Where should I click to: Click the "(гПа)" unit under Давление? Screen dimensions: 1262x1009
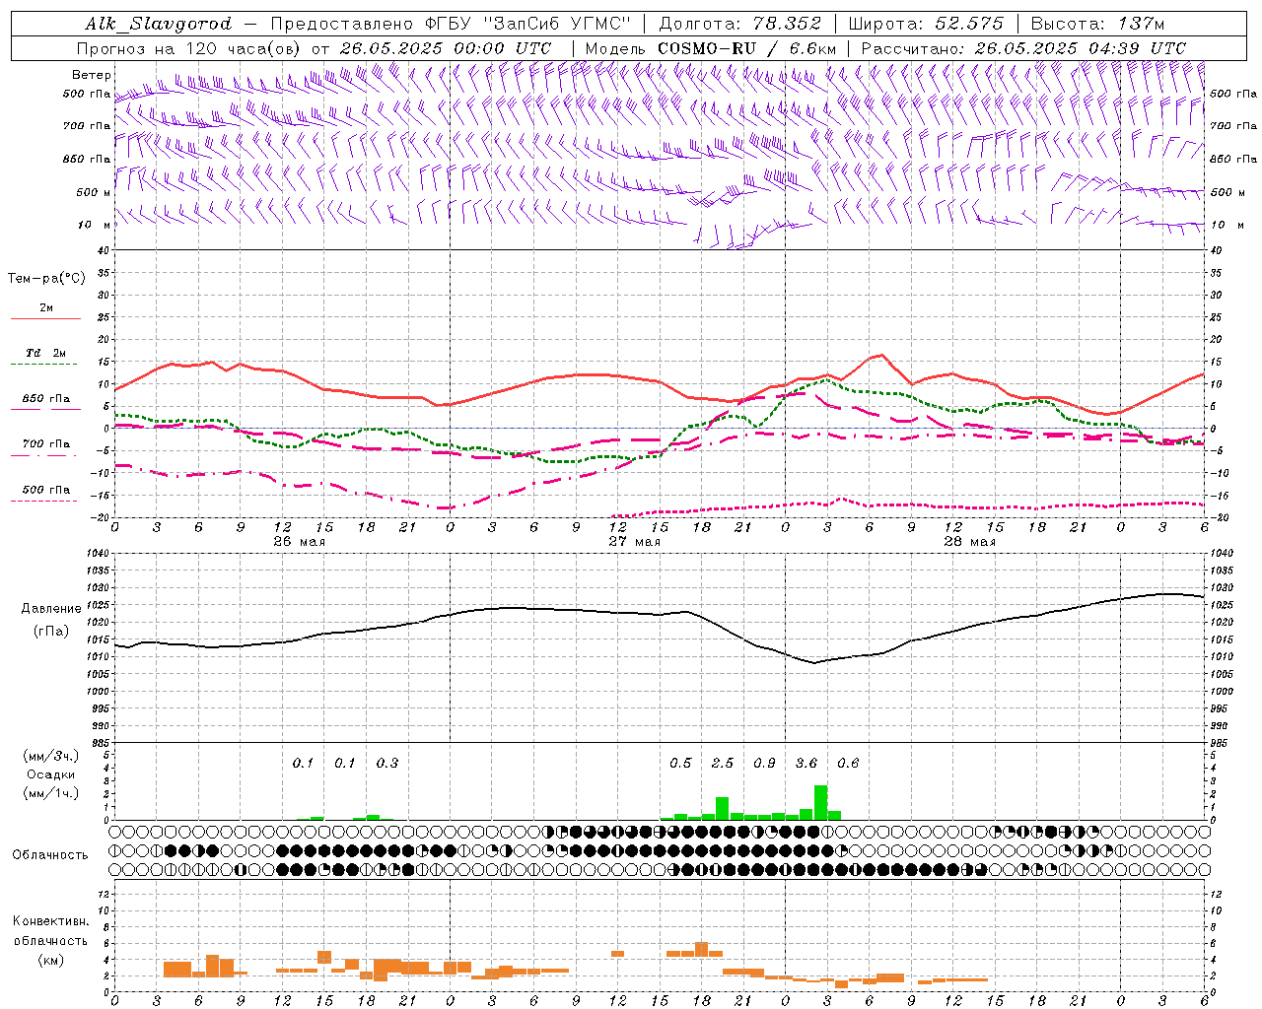click(x=50, y=632)
